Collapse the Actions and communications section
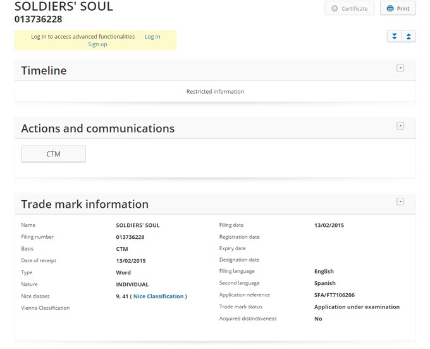430x349 pixels. (x=400, y=126)
